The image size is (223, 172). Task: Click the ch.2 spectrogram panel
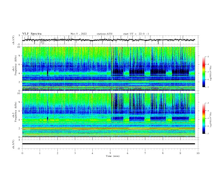coord(109,115)
